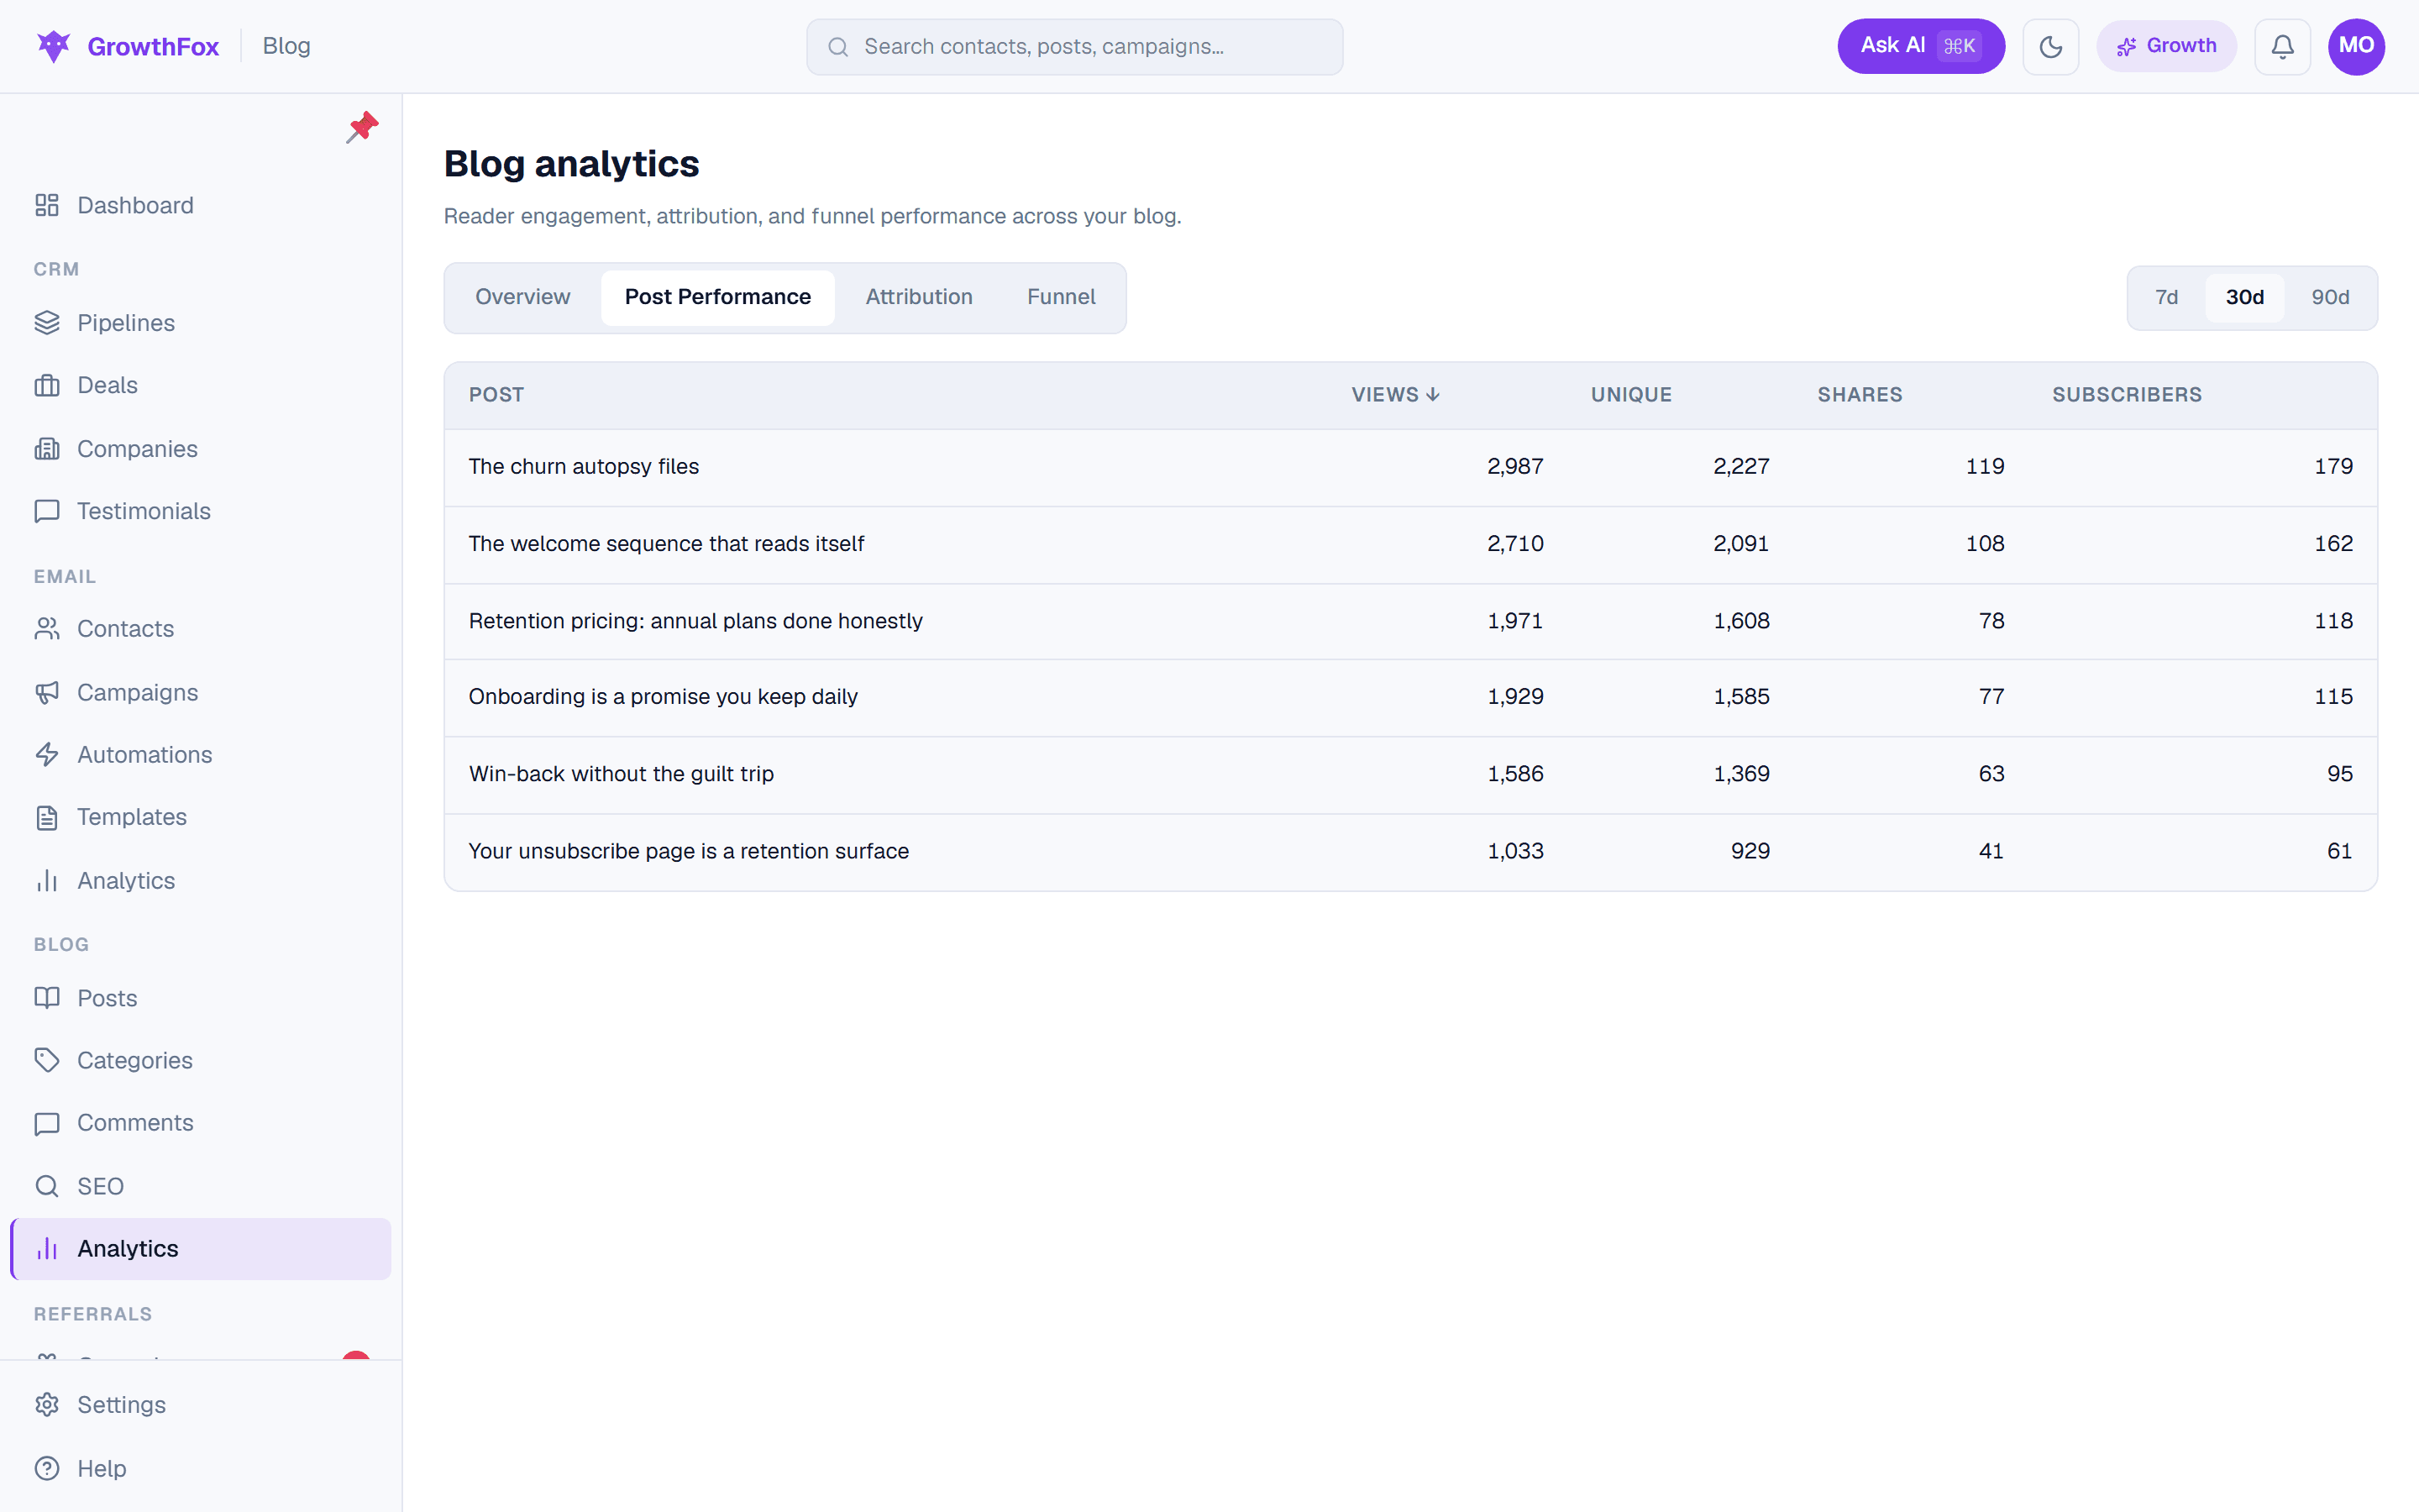Image resolution: width=2419 pixels, height=1512 pixels.
Task: Switch to the Funnel tab
Action: pos(1061,297)
